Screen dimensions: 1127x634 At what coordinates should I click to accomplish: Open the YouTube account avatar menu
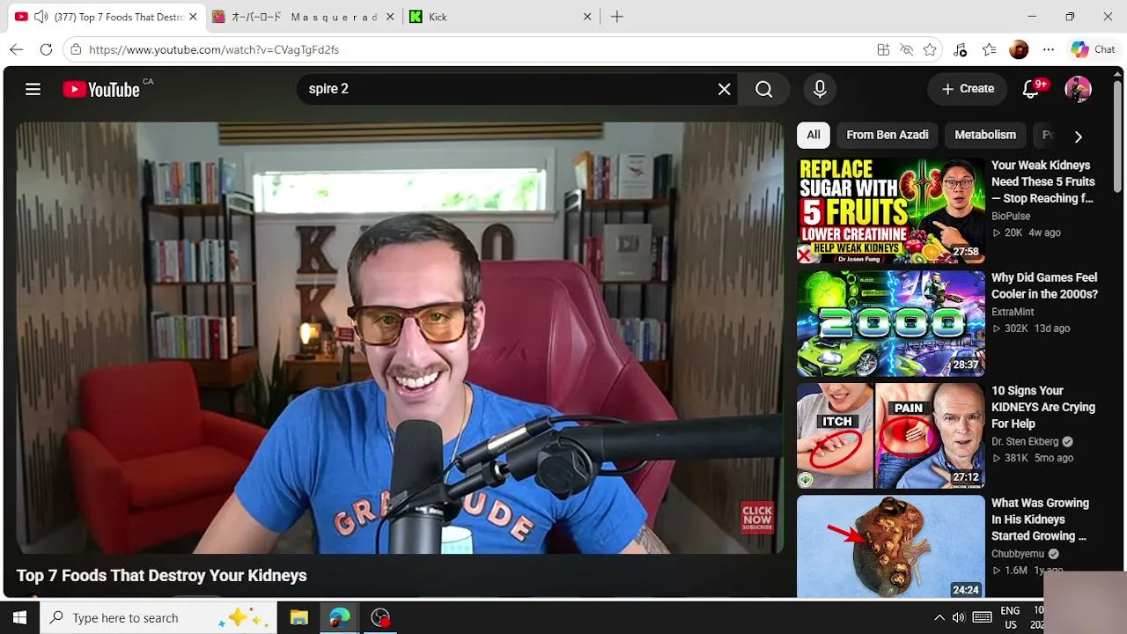click(x=1078, y=89)
